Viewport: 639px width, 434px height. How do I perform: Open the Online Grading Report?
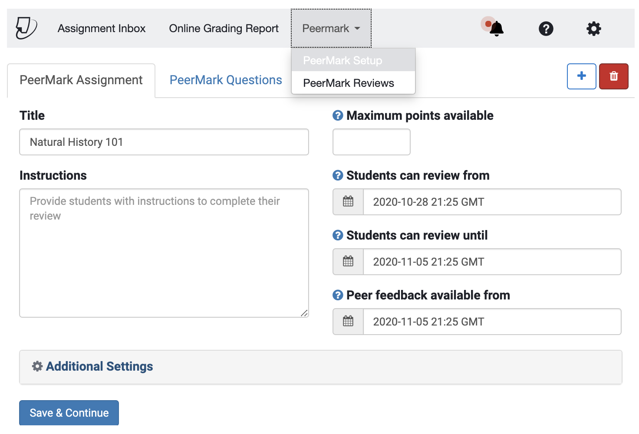224,28
